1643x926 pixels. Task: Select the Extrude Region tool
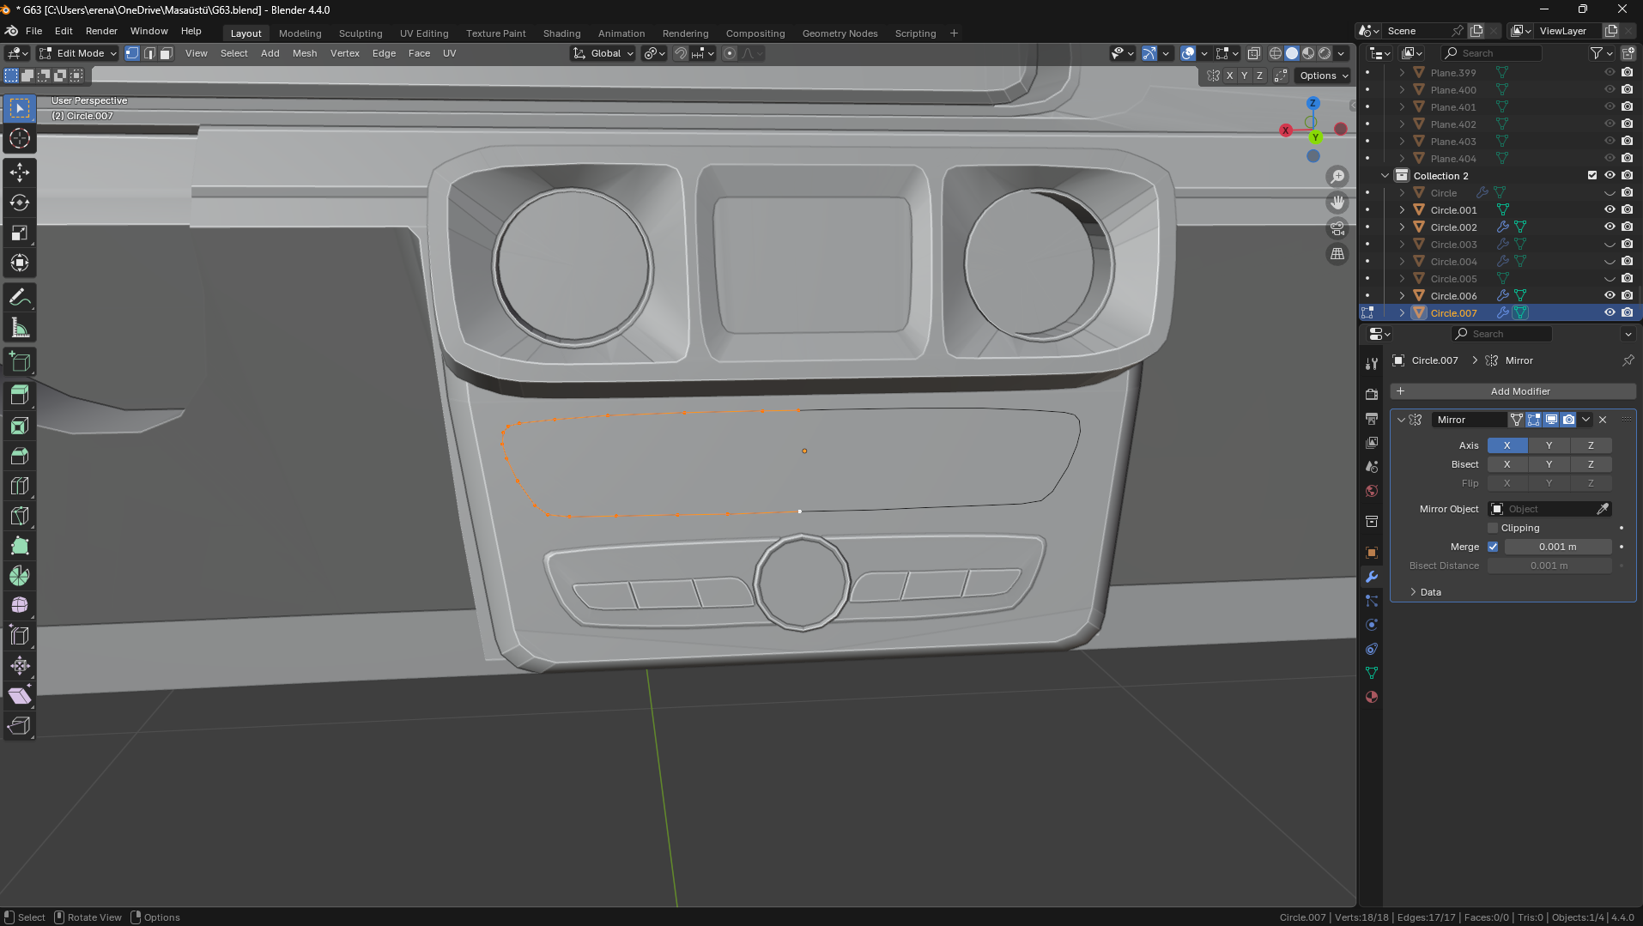pyautogui.click(x=20, y=396)
